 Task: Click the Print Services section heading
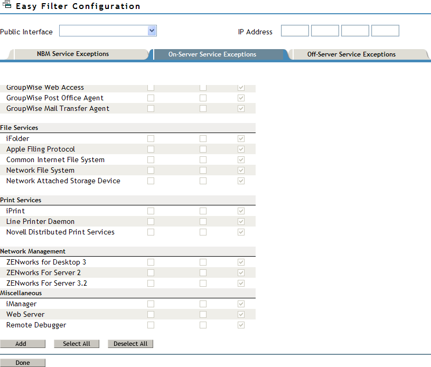[x=21, y=200]
